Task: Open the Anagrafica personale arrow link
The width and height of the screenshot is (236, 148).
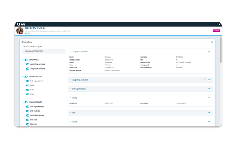Action: point(209,52)
